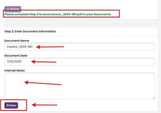Click the floppy disk icon on Save
Image resolution: width=161 pixels, height=113 pixels.
coord(8,105)
